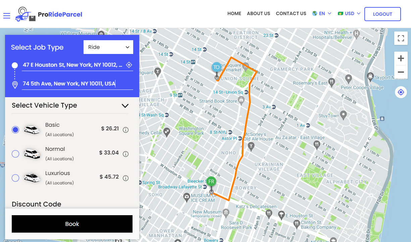Screen dimensions: 411x242
Task: Select the Normal vehicle option
Action: [15, 154]
